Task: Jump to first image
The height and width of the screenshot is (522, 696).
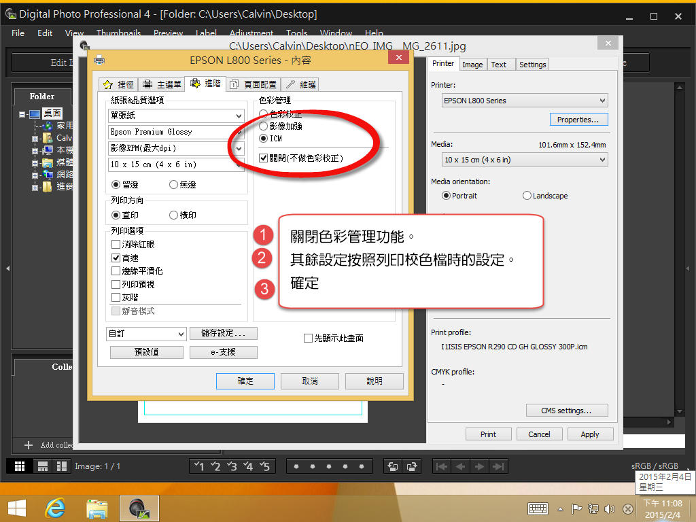Action: (x=442, y=466)
